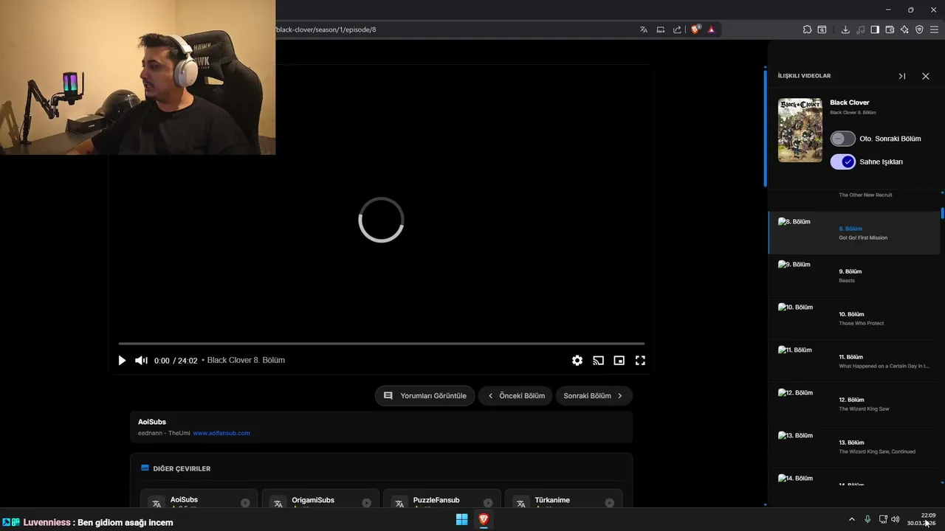Enter fullscreen video mode
945x531 pixels.
click(640, 361)
